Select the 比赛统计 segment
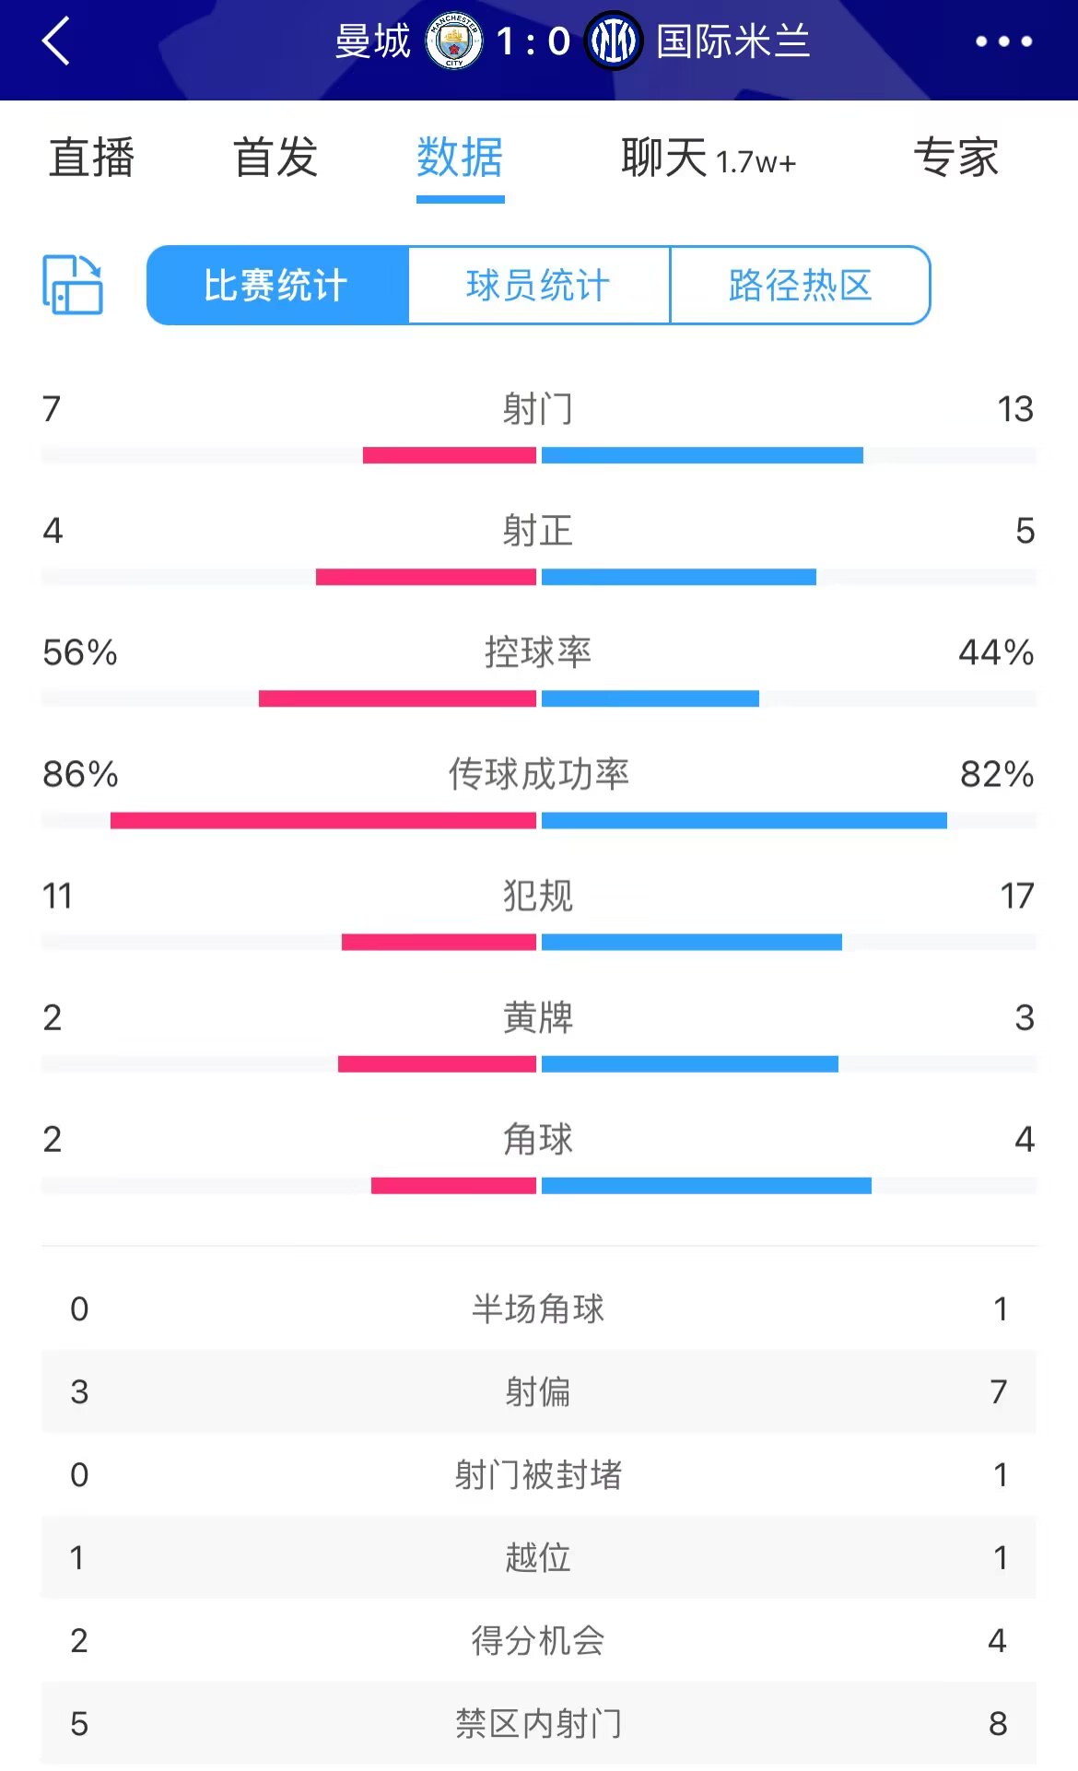This screenshot has width=1078, height=1771. coord(276,286)
